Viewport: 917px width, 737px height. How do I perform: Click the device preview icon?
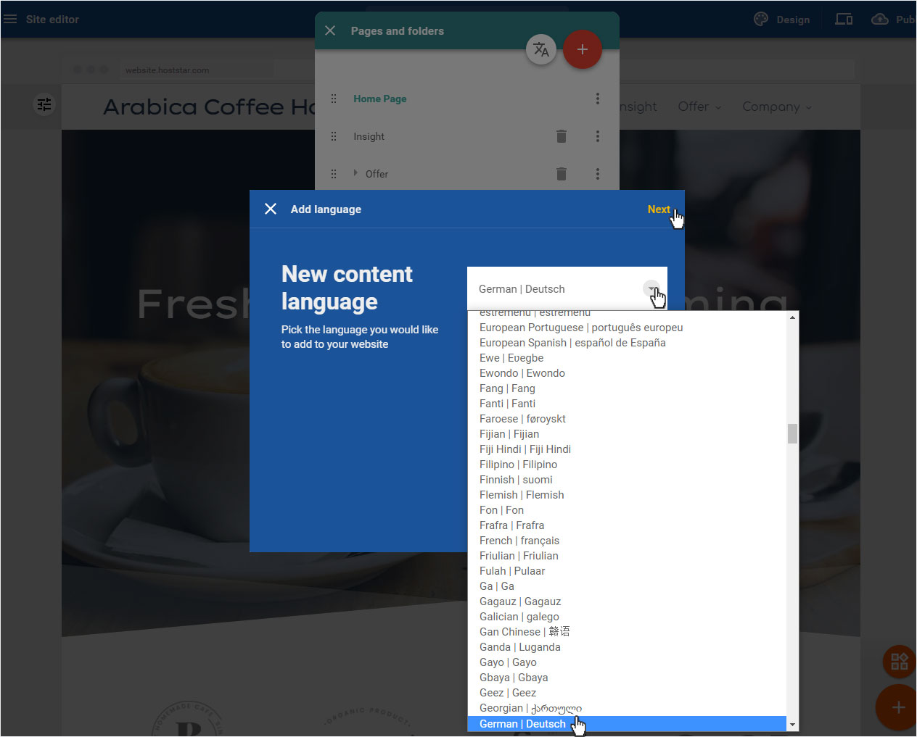tap(844, 20)
